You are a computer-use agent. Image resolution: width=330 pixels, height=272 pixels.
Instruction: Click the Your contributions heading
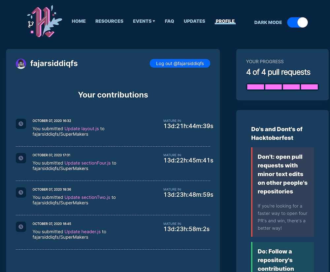[x=113, y=95]
